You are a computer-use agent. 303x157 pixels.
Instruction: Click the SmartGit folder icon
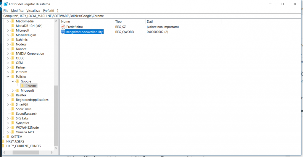tap(13, 104)
